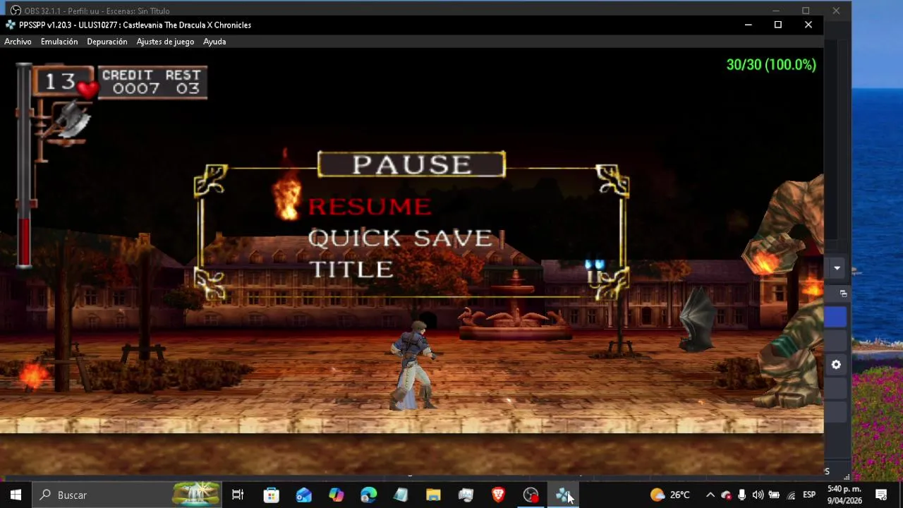Open Brave browser from the taskbar
The image size is (903, 508).
click(498, 495)
